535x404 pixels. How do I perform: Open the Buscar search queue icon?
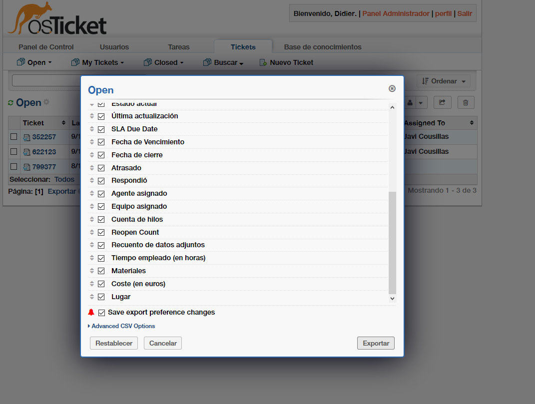[206, 62]
